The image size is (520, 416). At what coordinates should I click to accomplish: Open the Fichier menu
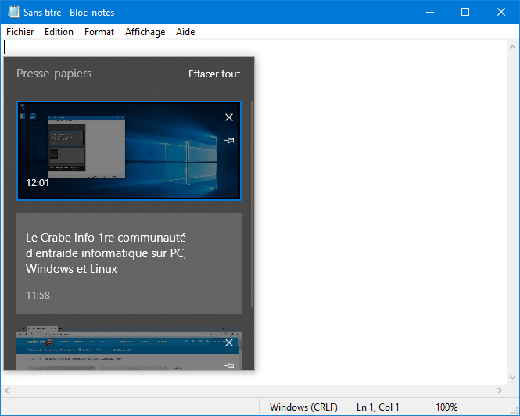[x=20, y=32]
